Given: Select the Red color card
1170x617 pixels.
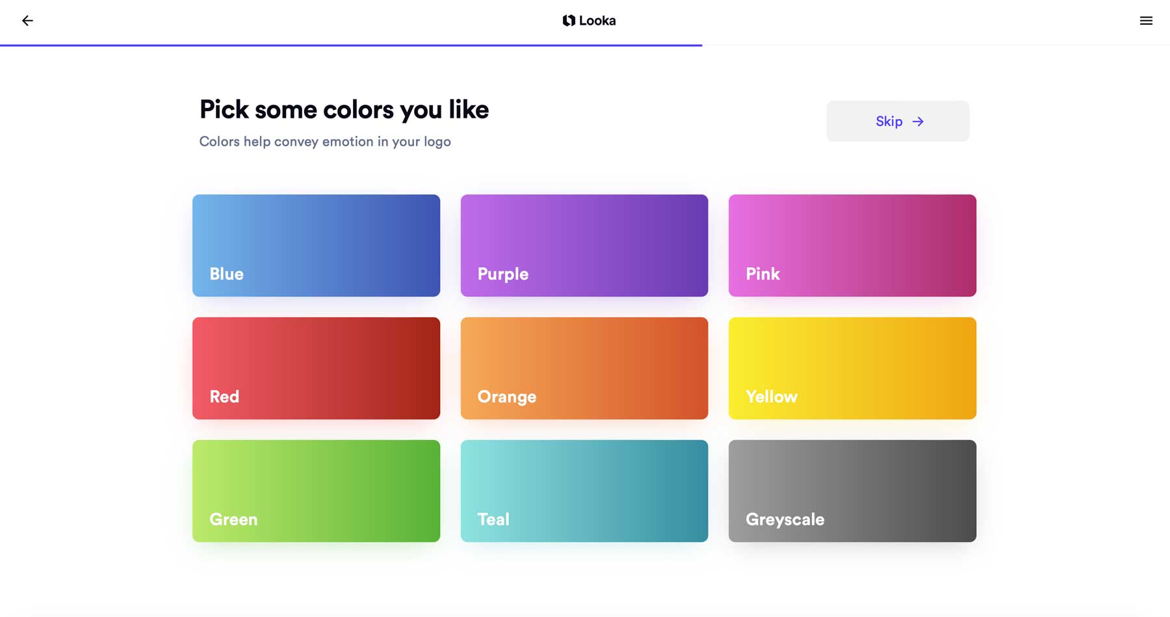Looking at the screenshot, I should [x=316, y=367].
